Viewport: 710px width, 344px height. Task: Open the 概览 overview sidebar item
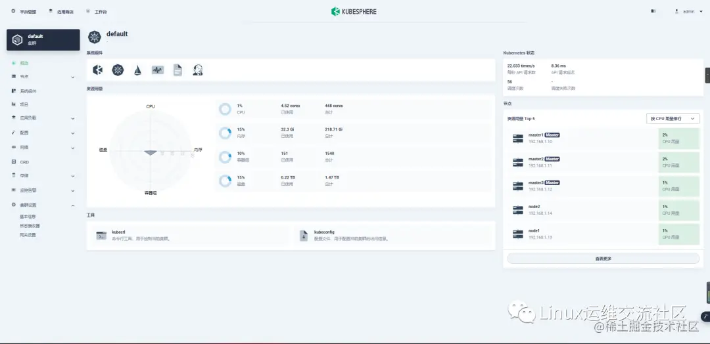tap(24, 63)
